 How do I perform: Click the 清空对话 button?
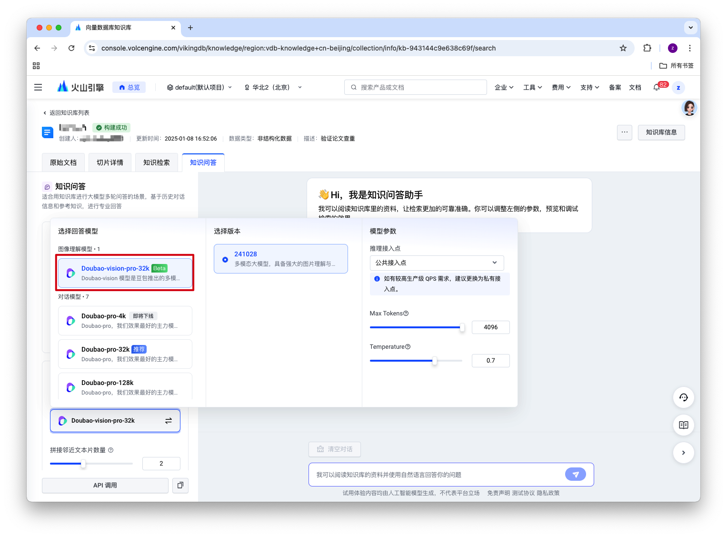coord(335,449)
